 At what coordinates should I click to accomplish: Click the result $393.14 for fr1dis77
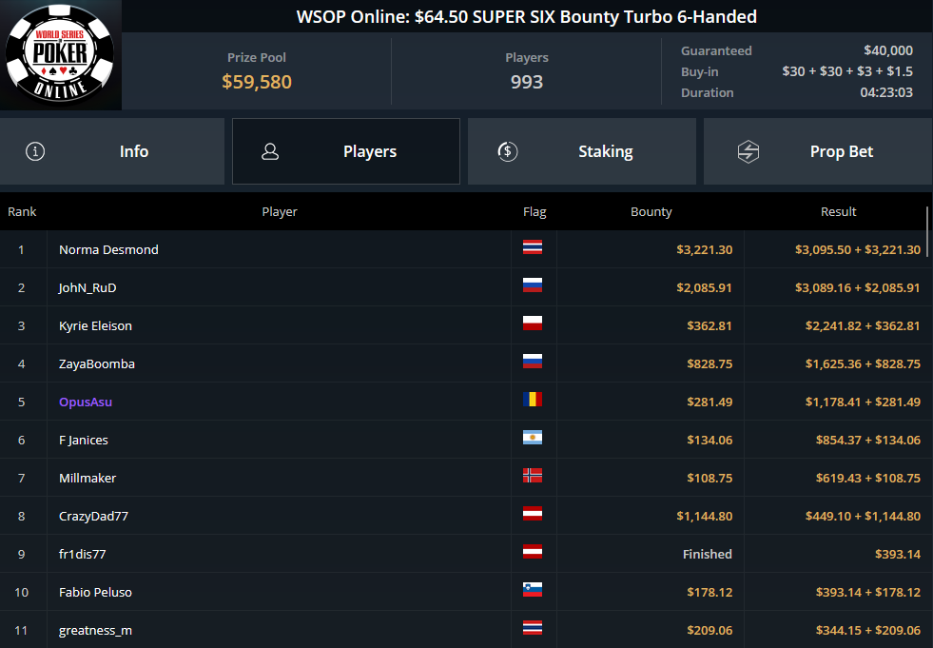point(898,555)
